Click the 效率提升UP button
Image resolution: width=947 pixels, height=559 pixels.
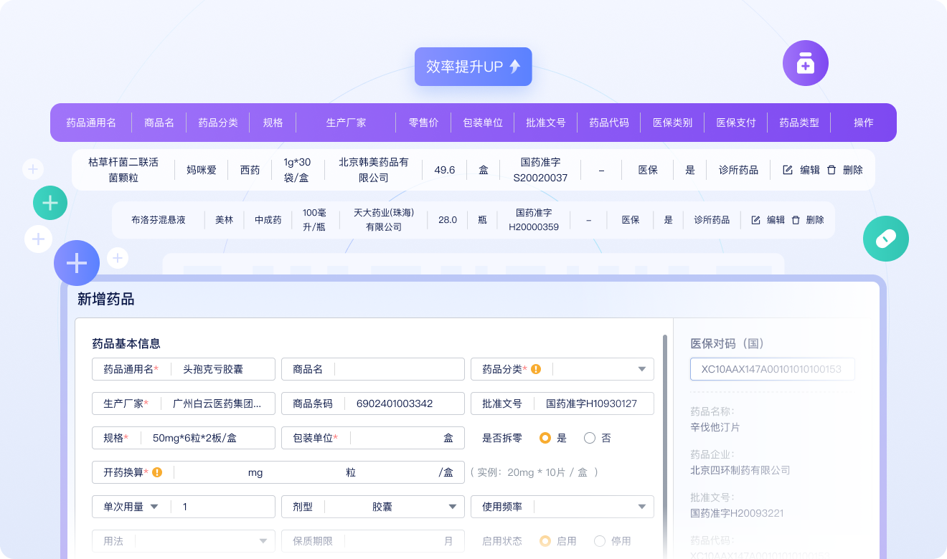pyautogui.click(x=473, y=67)
